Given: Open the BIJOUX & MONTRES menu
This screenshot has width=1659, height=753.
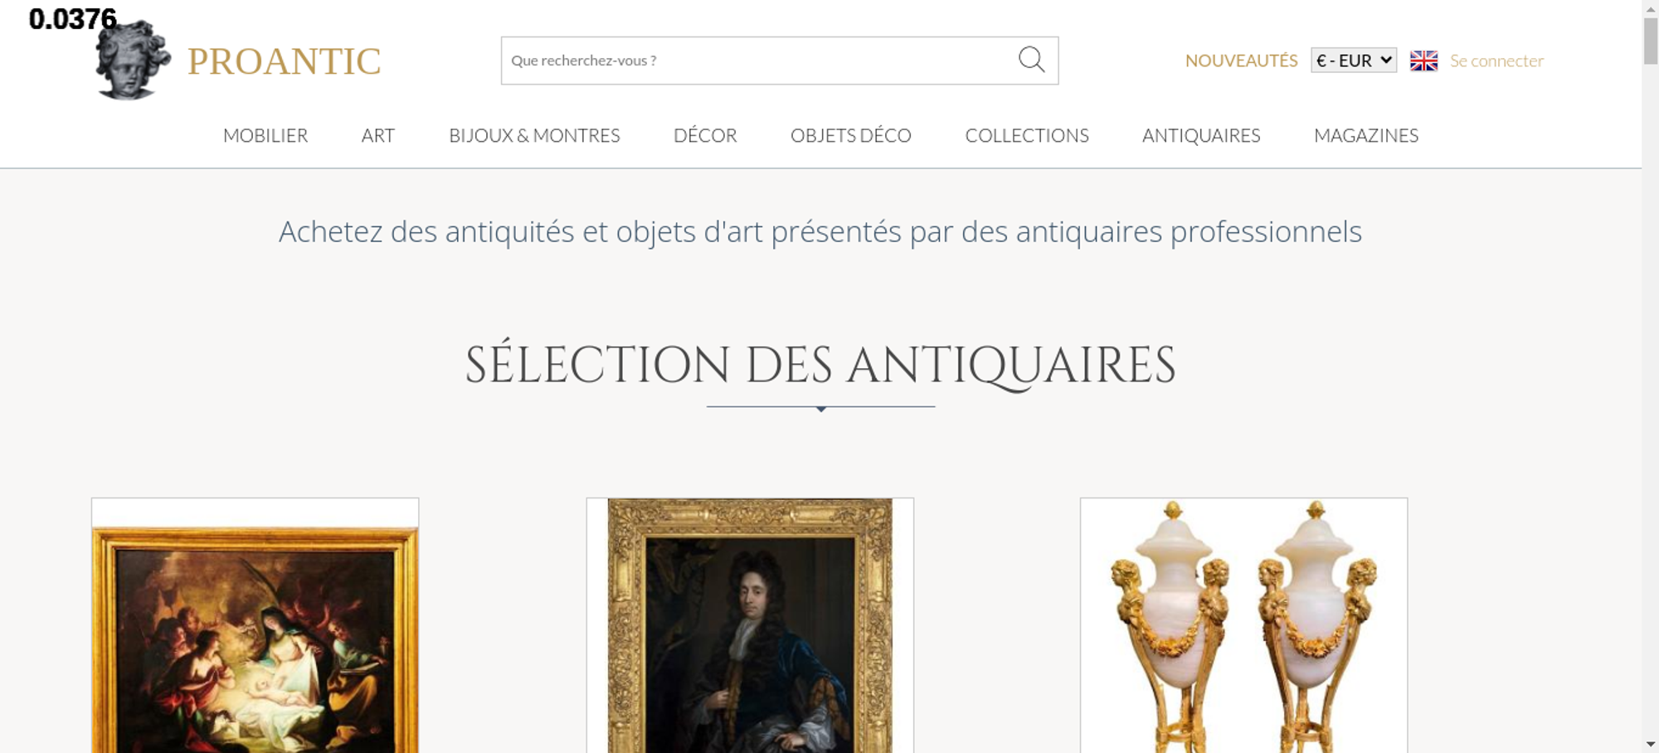Looking at the screenshot, I should coord(534,135).
